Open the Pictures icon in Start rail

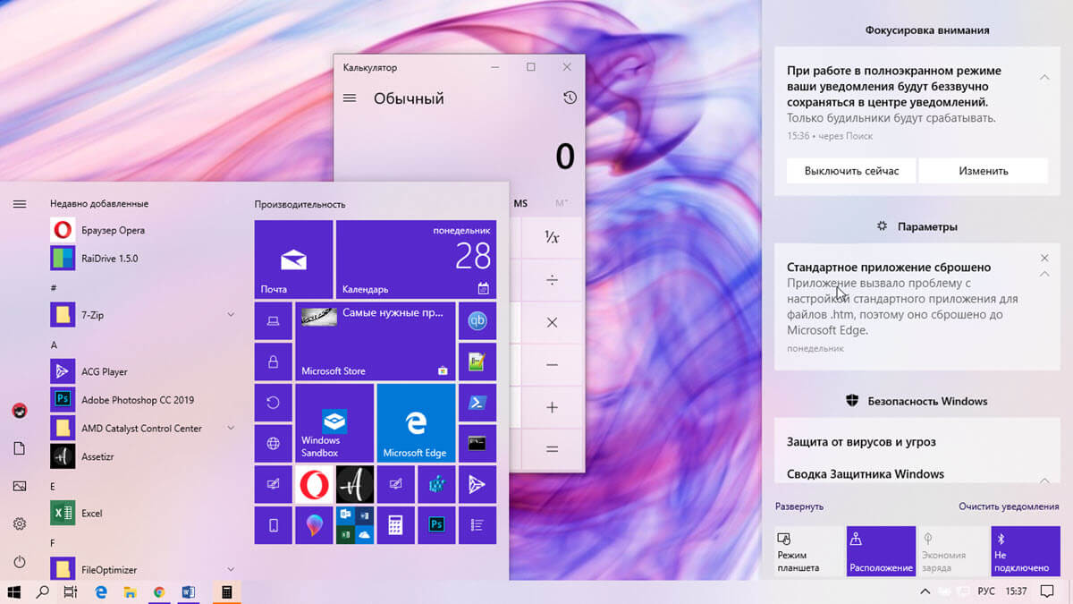pyautogui.click(x=20, y=486)
